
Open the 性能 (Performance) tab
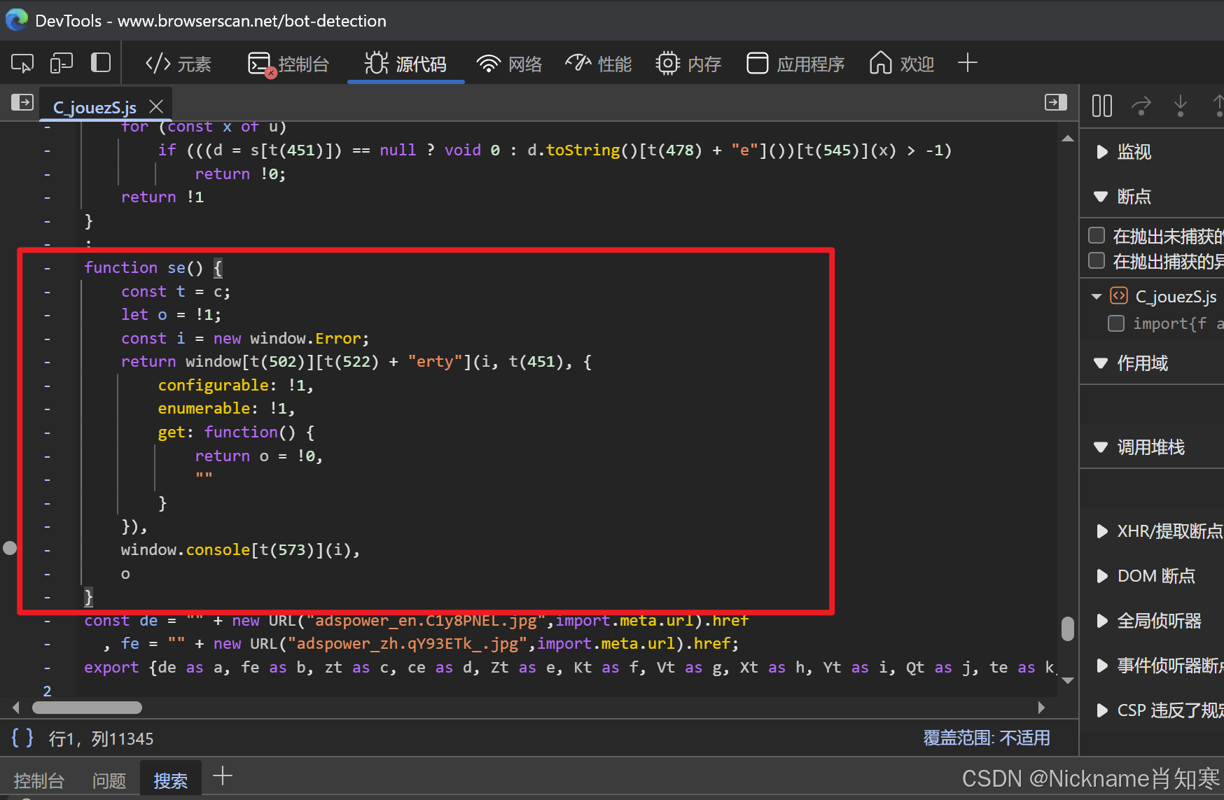pos(599,64)
